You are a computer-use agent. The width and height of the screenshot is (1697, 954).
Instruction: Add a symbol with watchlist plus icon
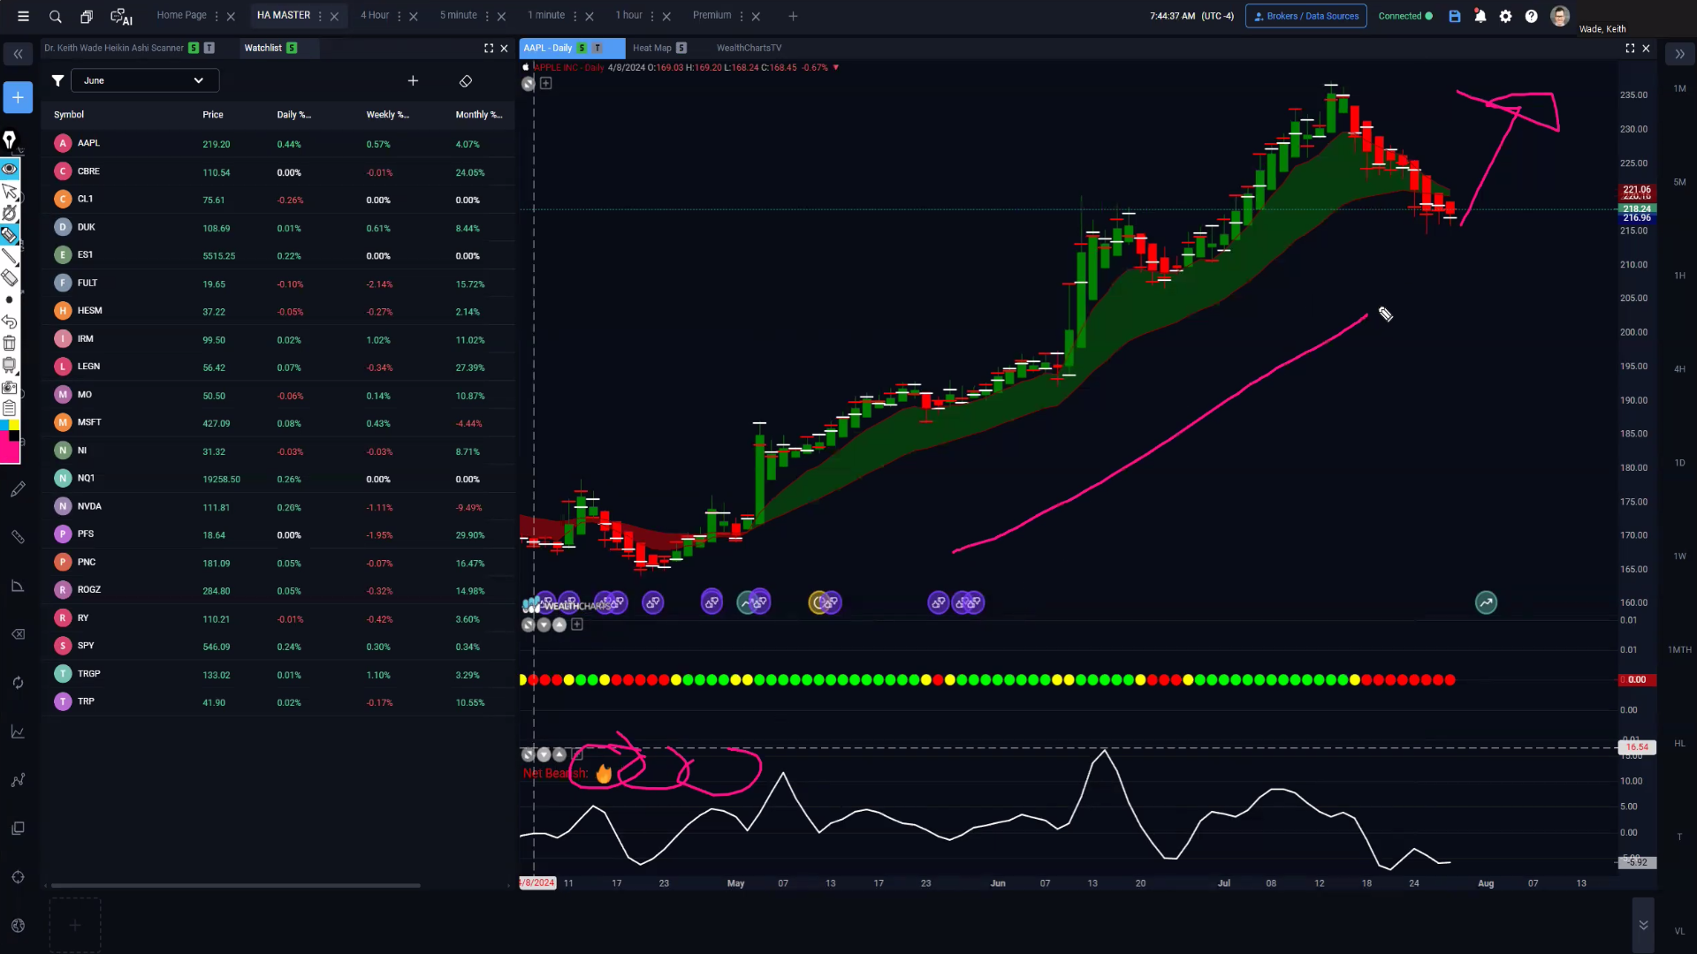click(413, 80)
